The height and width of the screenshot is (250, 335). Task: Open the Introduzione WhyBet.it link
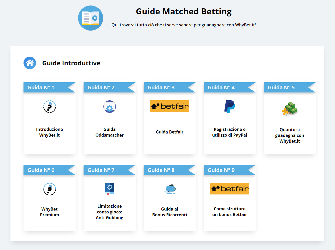50,132
